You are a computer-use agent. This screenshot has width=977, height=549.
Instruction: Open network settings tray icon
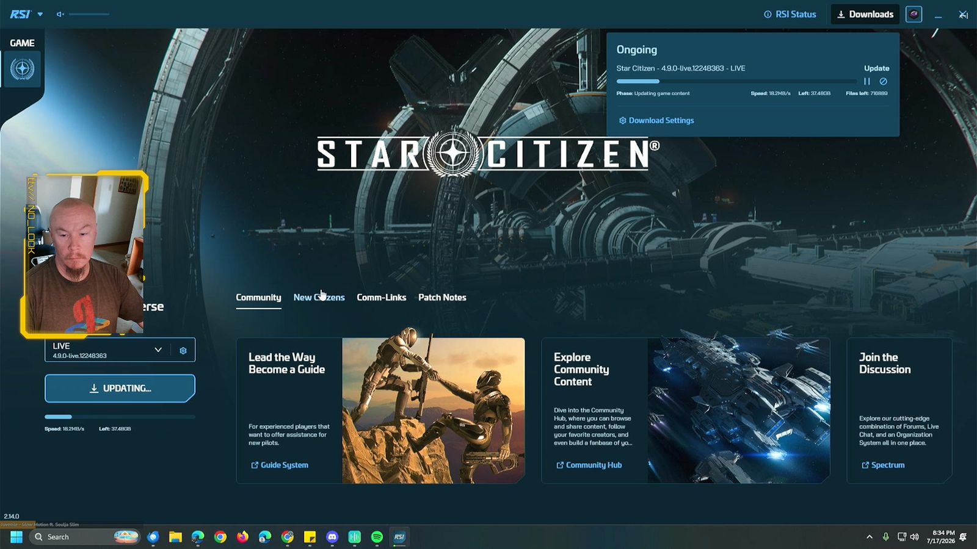[901, 537]
